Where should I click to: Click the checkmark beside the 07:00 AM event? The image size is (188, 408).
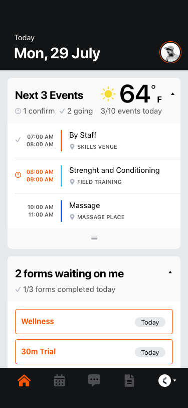pyautogui.click(x=18, y=140)
